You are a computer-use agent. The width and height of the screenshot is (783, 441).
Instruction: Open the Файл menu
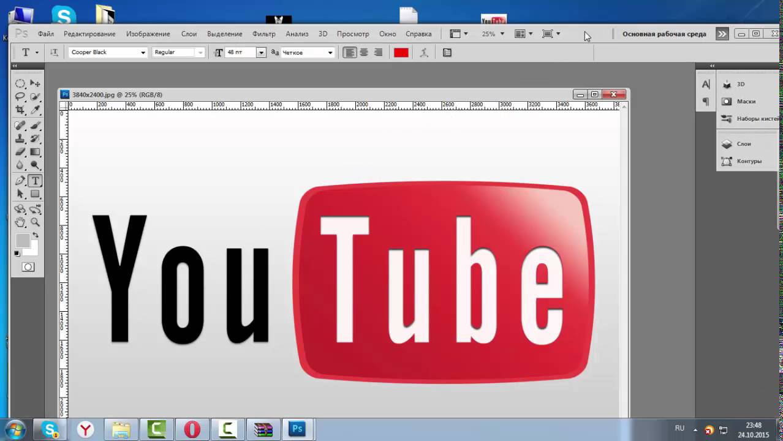pyautogui.click(x=46, y=34)
